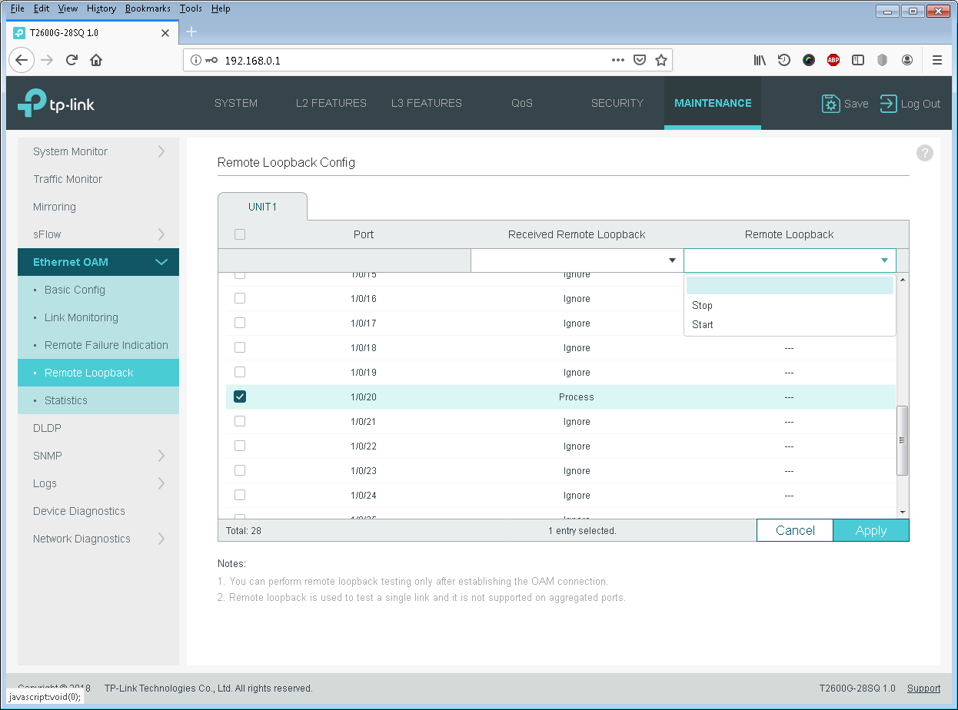This screenshot has height=710, width=958.
Task: Click the help question mark icon
Action: (925, 153)
